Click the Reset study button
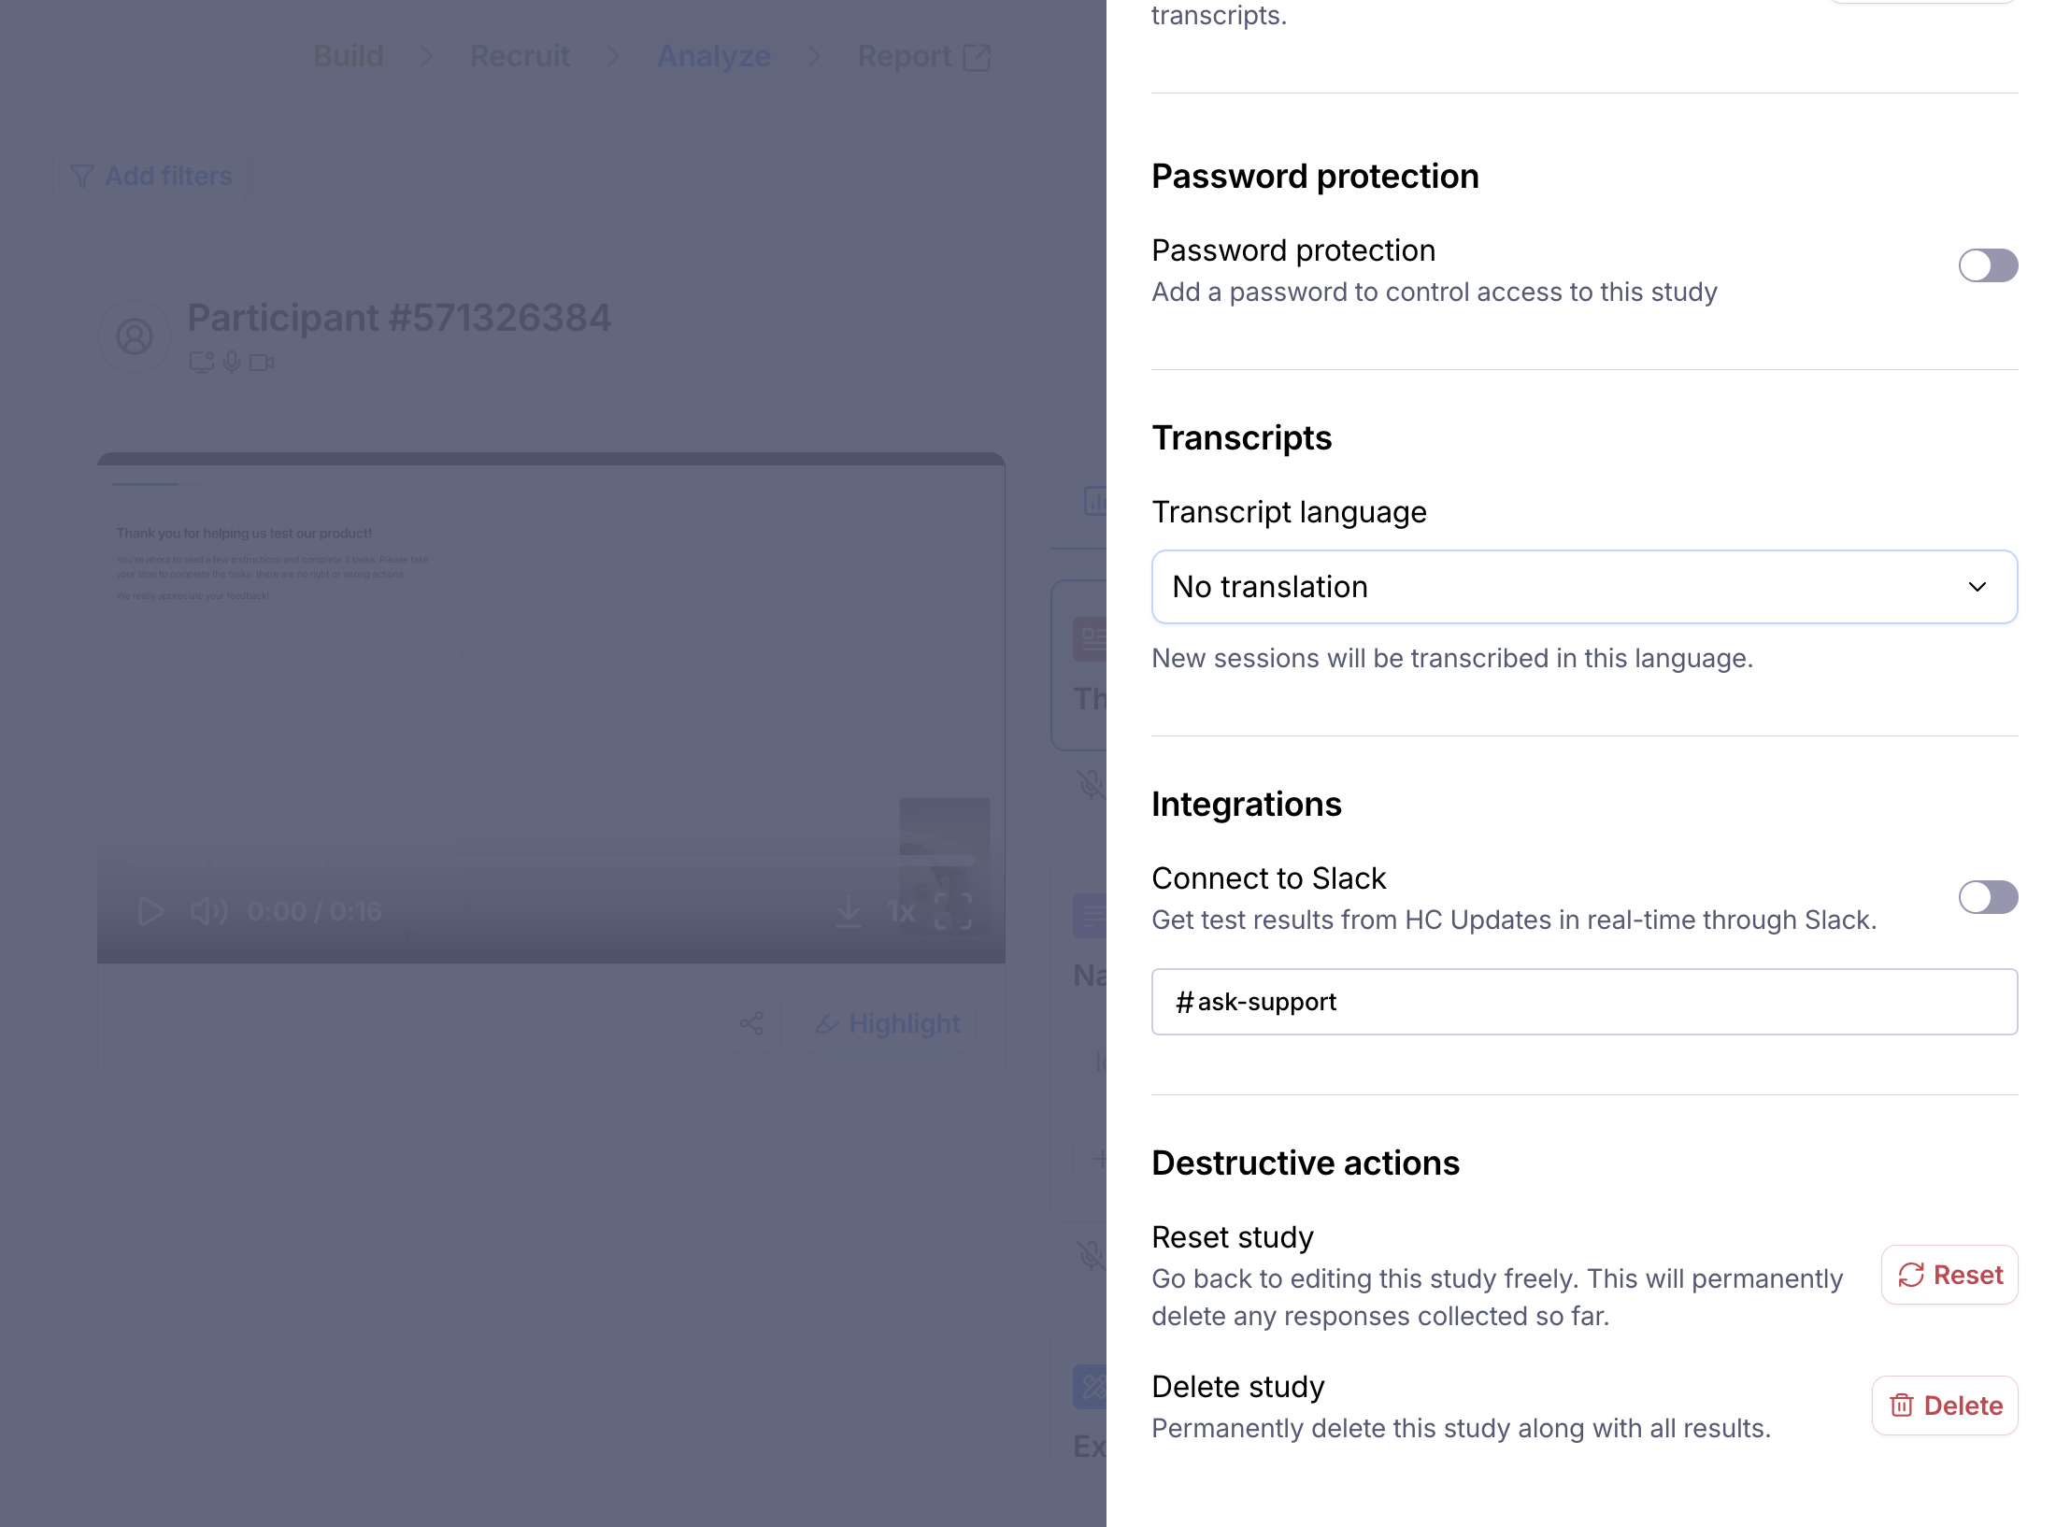 click(1949, 1275)
